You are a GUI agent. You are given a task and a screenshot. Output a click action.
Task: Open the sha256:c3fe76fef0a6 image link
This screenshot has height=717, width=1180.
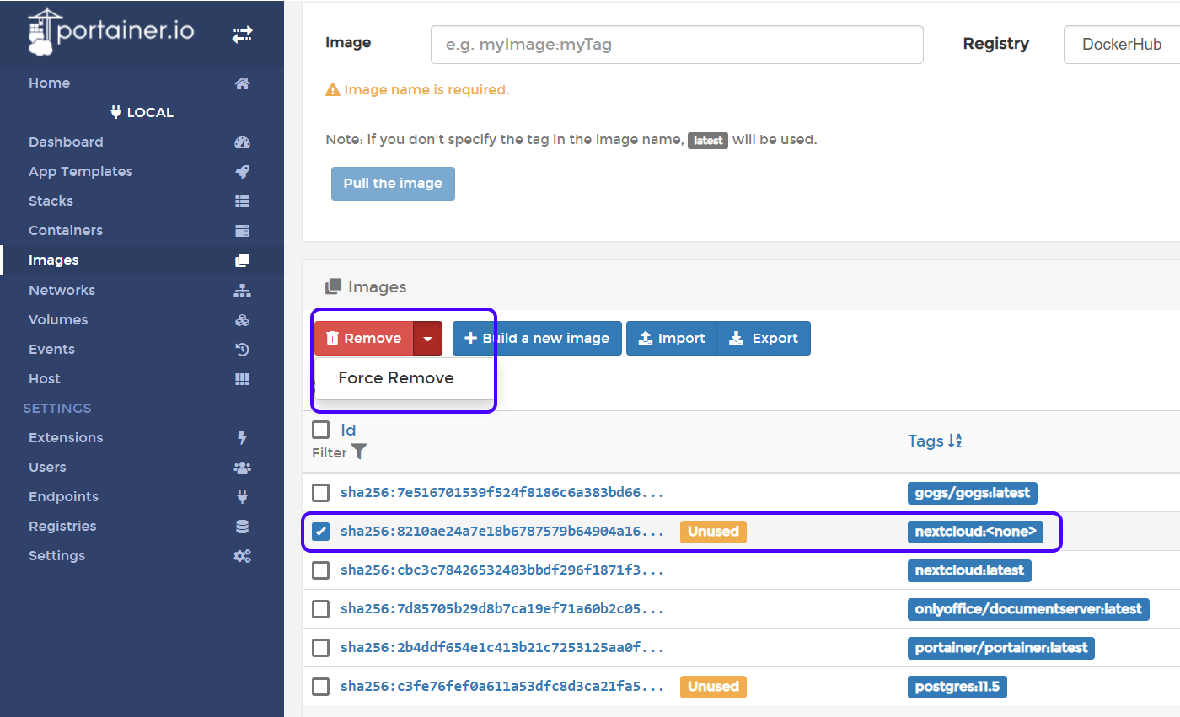pos(502,687)
